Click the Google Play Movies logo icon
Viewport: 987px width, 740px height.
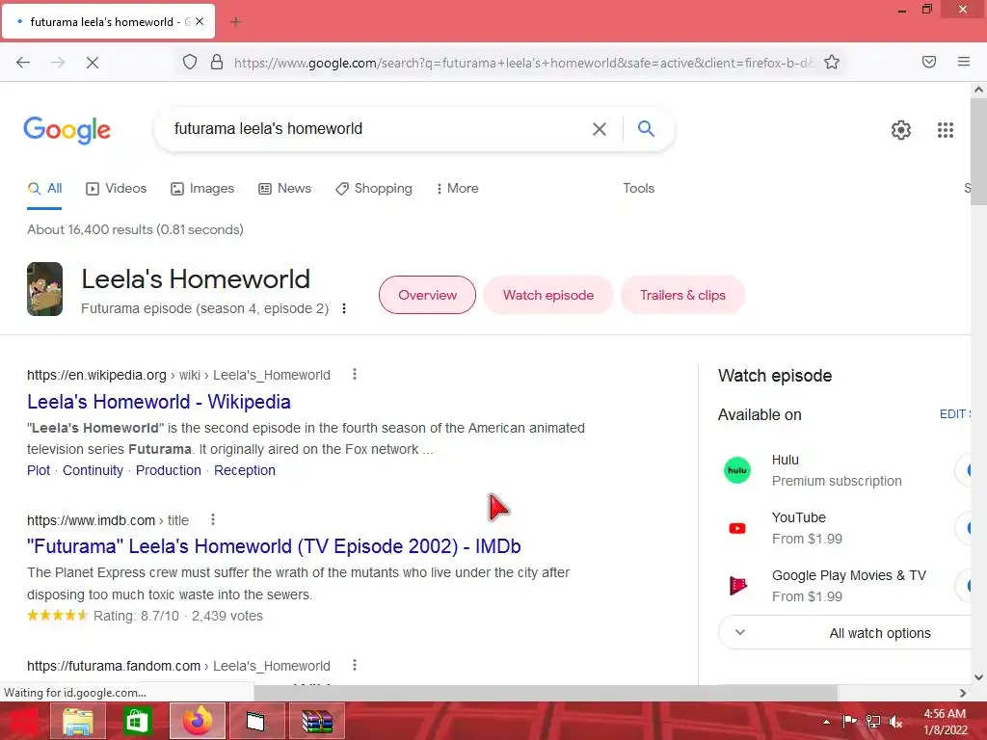click(x=737, y=586)
